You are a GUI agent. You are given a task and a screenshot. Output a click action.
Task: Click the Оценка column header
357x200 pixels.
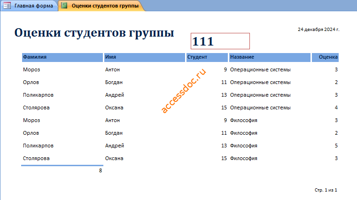click(x=325, y=57)
